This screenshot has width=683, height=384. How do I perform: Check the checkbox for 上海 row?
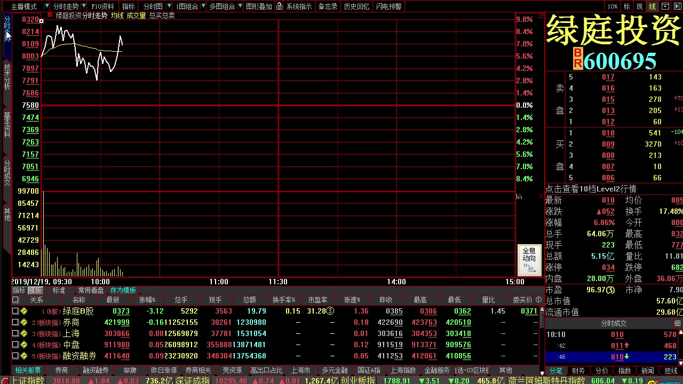click(15, 333)
